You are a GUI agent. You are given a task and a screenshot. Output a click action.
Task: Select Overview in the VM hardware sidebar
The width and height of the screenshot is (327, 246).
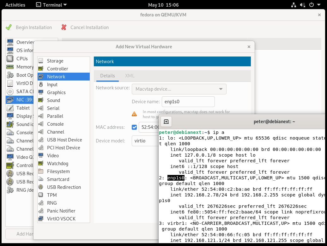[20, 42]
